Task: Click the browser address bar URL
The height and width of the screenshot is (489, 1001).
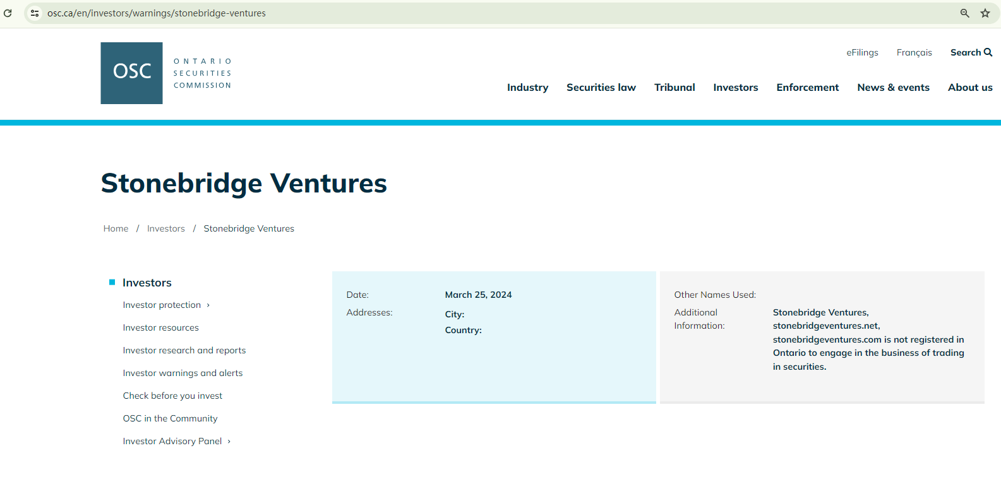Action: 157,13
